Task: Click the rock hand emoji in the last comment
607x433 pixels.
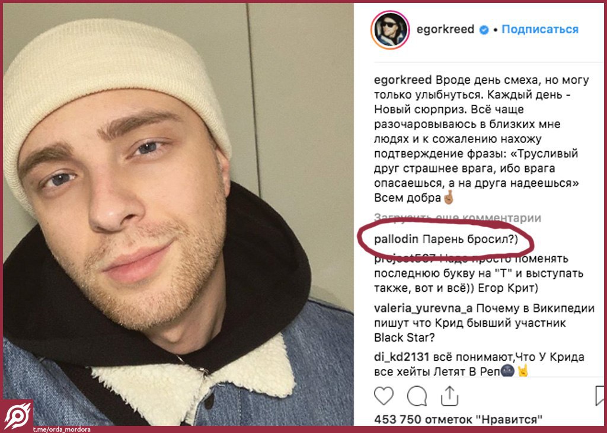Action: (523, 371)
